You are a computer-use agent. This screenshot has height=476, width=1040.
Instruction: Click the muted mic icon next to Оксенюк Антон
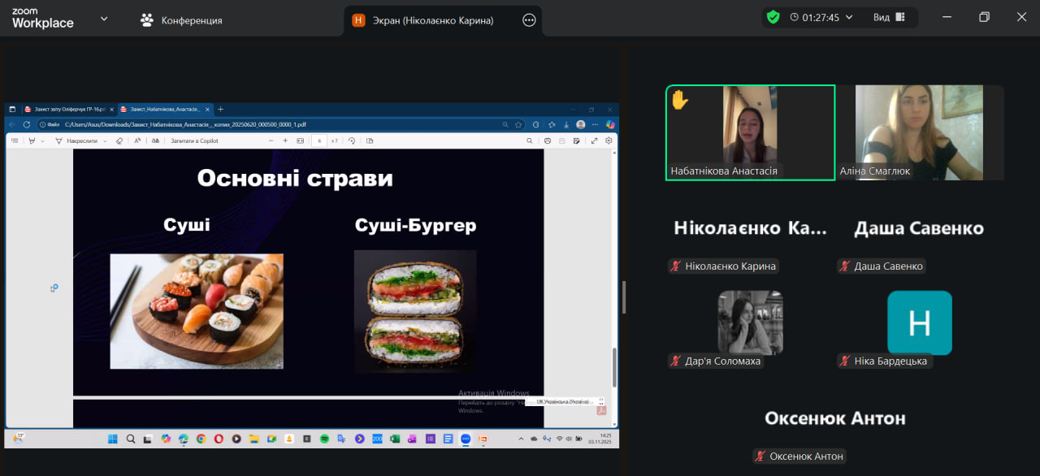[760, 457]
